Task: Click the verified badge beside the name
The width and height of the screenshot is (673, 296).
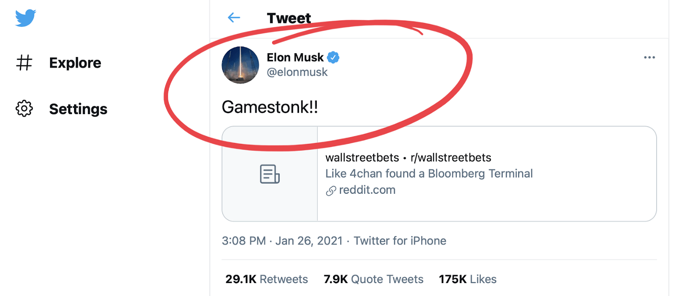Action: point(333,58)
